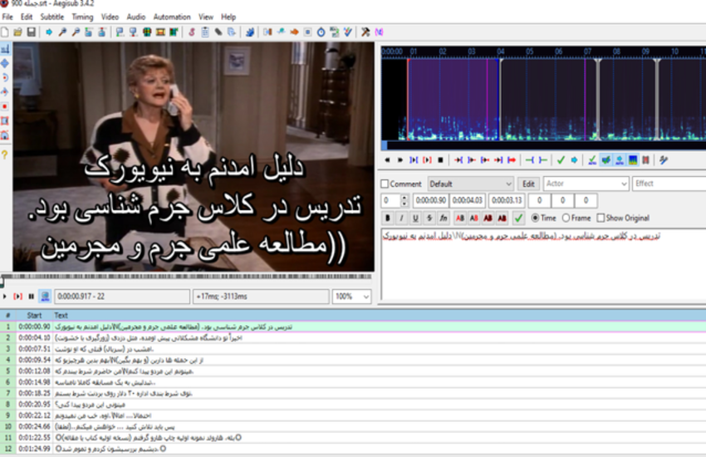
Task: Expand the Actor combo box
Action: (586, 184)
